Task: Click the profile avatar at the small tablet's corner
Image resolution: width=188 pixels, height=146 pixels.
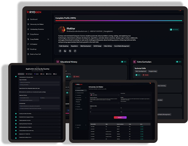Action: point(150,83)
